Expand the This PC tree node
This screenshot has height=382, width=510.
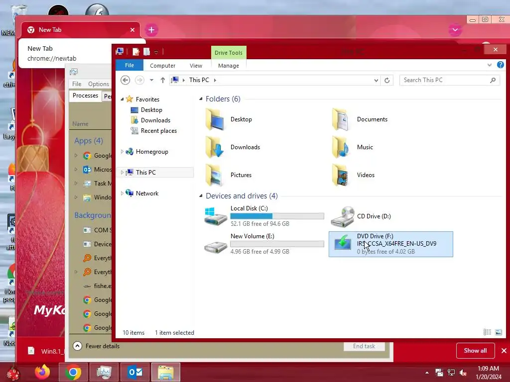[x=122, y=172]
